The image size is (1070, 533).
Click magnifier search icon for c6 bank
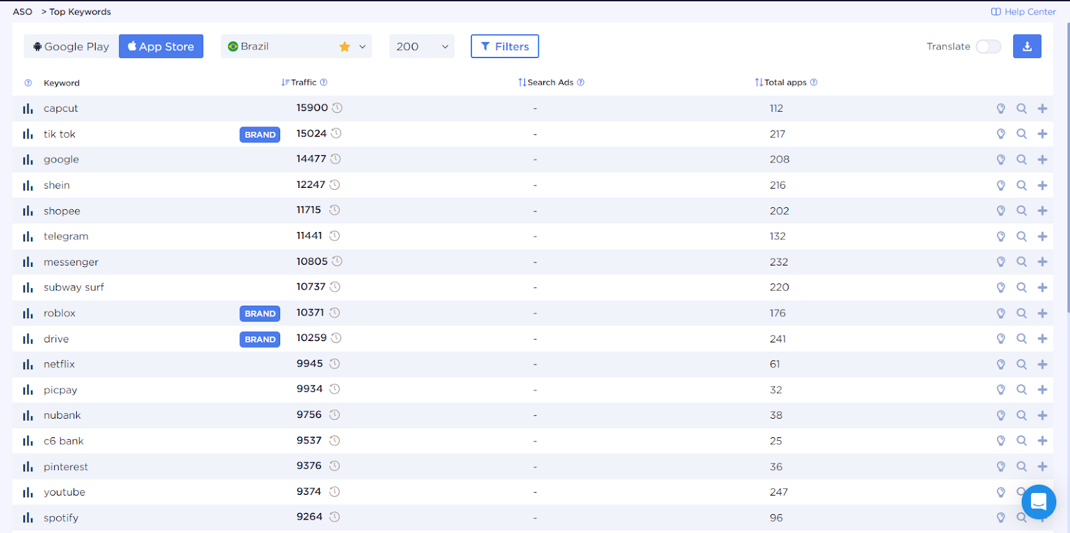coord(1021,441)
